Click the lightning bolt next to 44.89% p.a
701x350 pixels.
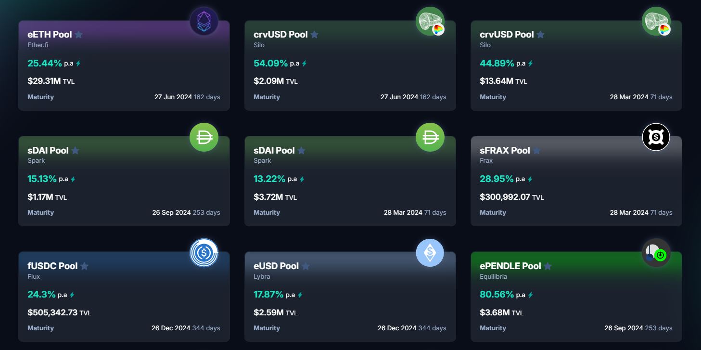coord(530,64)
